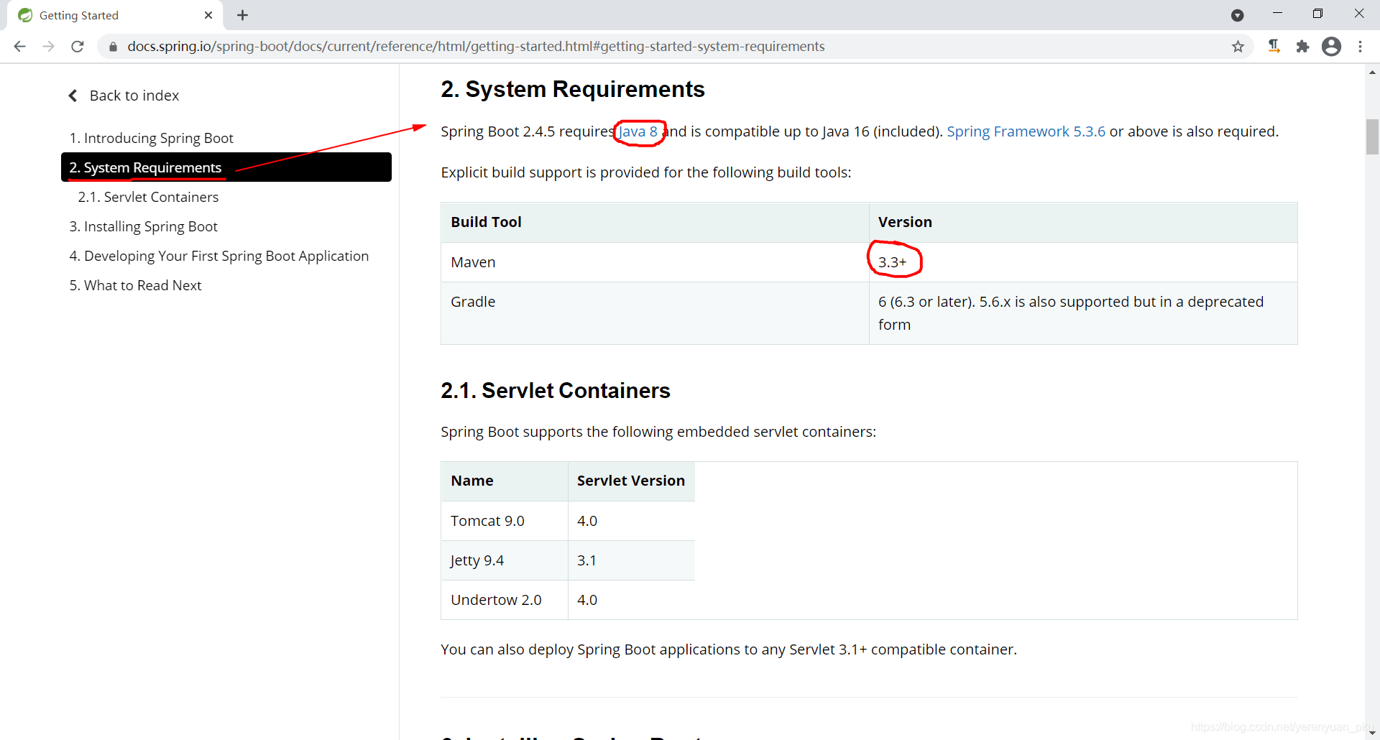Open the Extensions puzzle icon

click(x=1302, y=47)
